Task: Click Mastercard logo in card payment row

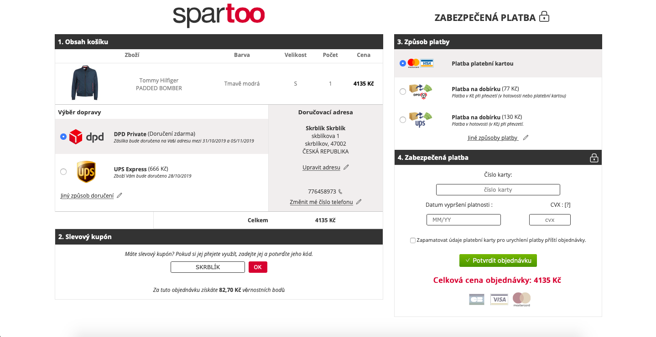Action: pos(414,63)
